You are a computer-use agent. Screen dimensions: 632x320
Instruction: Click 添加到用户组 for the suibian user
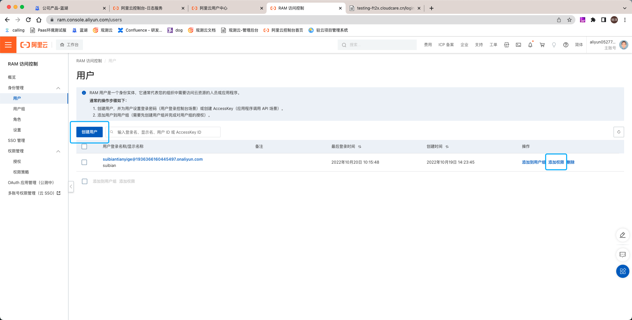coord(534,162)
